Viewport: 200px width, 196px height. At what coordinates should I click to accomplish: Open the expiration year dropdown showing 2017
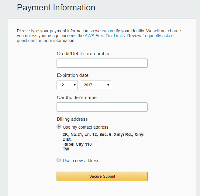(x=96, y=85)
